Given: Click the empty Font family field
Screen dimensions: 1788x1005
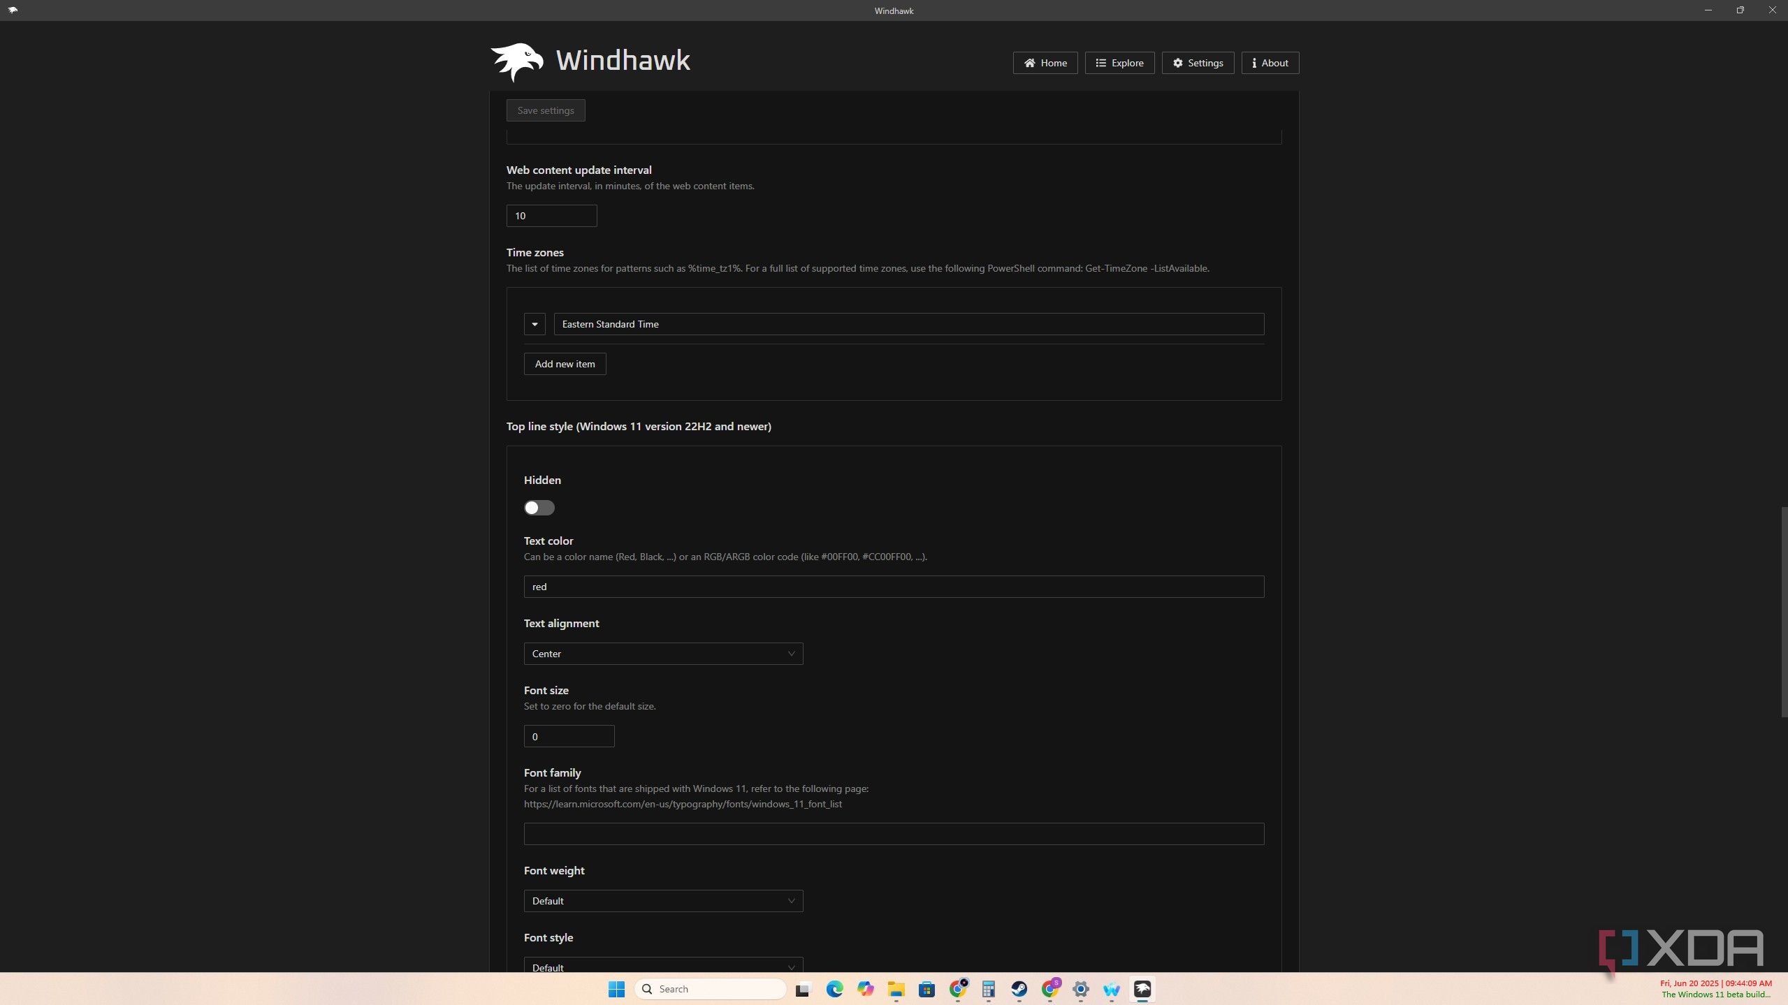Looking at the screenshot, I should tap(894, 834).
